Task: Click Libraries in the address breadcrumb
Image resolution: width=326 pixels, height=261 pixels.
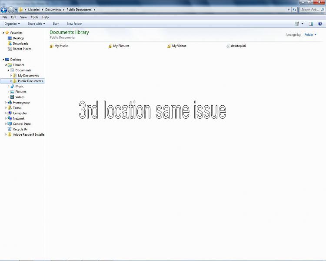Action: click(33, 10)
